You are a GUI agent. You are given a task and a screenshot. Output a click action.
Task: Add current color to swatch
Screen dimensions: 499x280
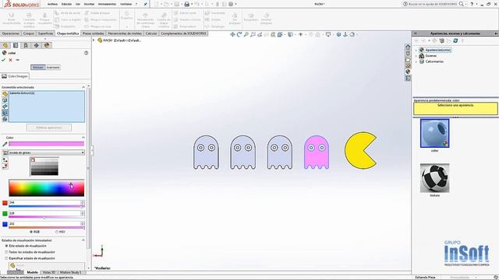(5, 160)
